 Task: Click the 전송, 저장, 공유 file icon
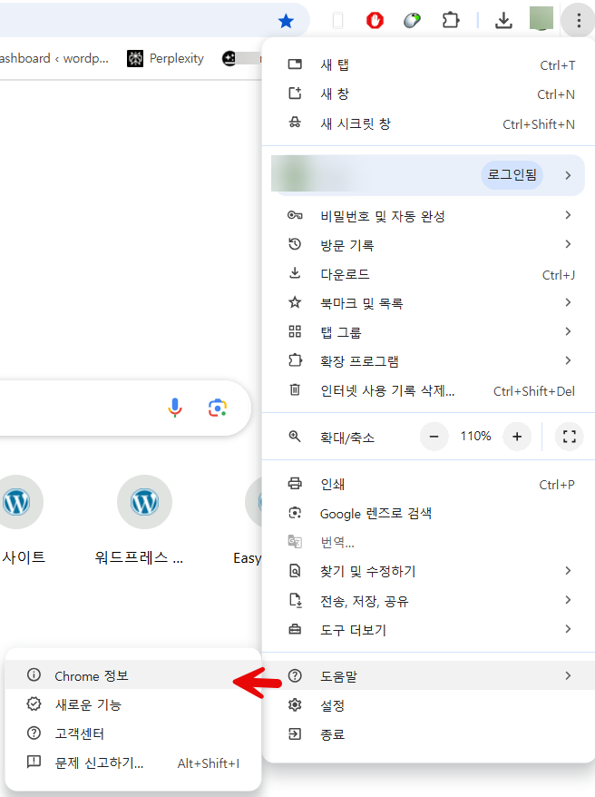tap(296, 600)
